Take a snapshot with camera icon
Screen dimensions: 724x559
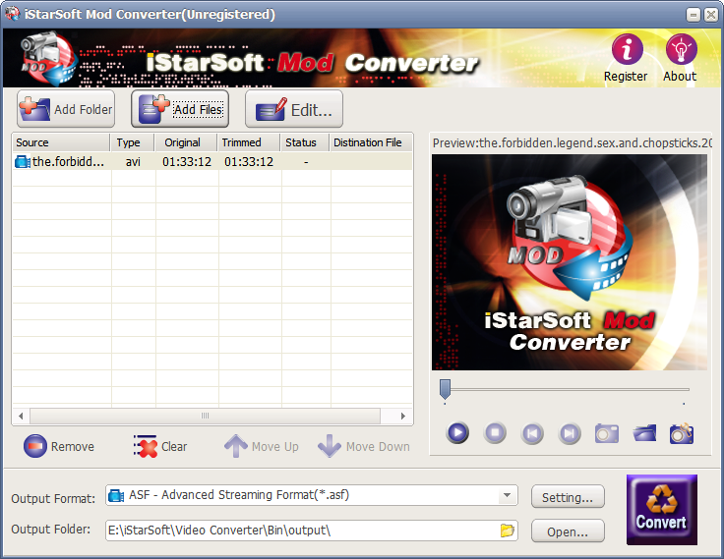click(x=607, y=433)
